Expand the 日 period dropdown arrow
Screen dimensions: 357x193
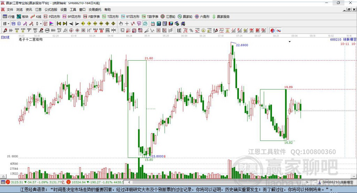coord(8,24)
